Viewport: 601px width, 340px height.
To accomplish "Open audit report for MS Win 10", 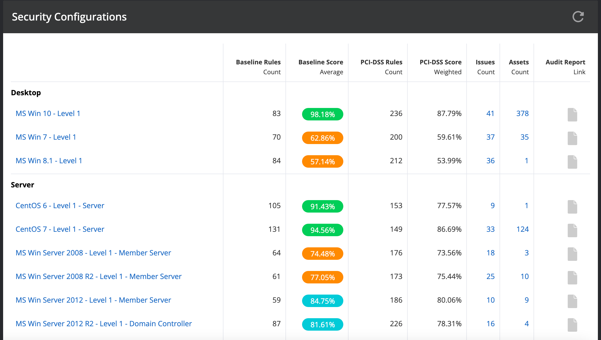I will point(572,114).
